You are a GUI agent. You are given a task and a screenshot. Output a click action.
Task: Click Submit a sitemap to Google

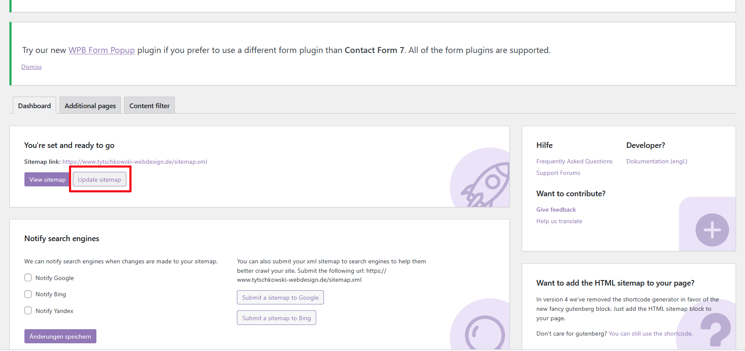(280, 298)
